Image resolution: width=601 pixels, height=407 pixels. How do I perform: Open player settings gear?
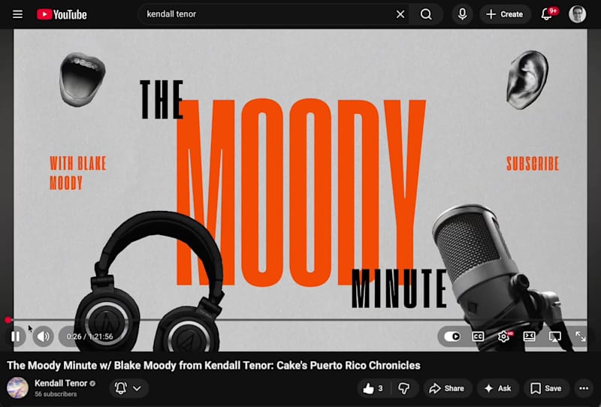coord(503,336)
